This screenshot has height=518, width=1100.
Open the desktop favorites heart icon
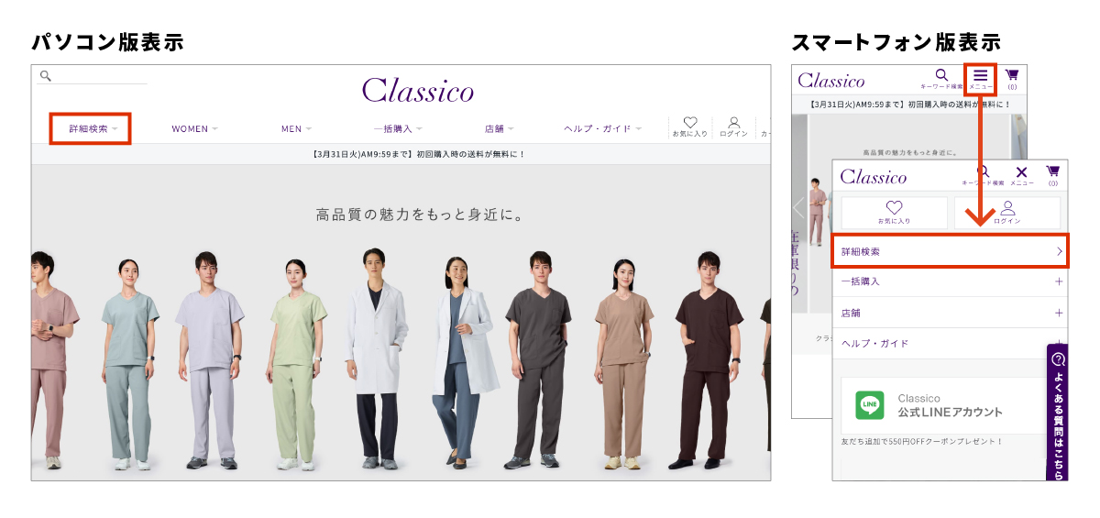point(690,122)
